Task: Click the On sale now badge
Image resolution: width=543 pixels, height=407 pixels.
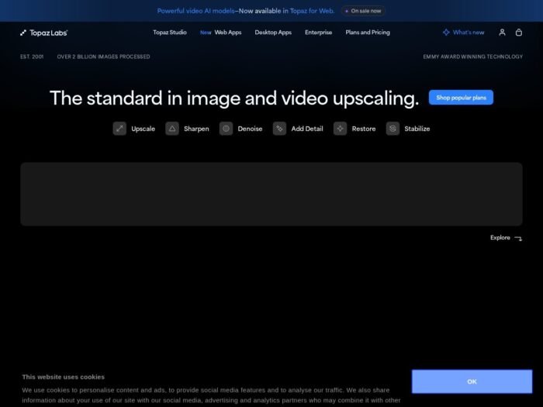Action: (x=363, y=11)
